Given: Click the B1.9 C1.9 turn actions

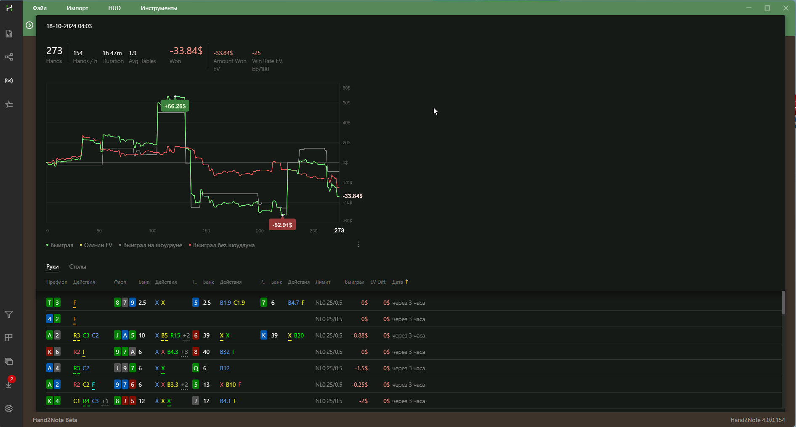Looking at the screenshot, I should pyautogui.click(x=232, y=303).
